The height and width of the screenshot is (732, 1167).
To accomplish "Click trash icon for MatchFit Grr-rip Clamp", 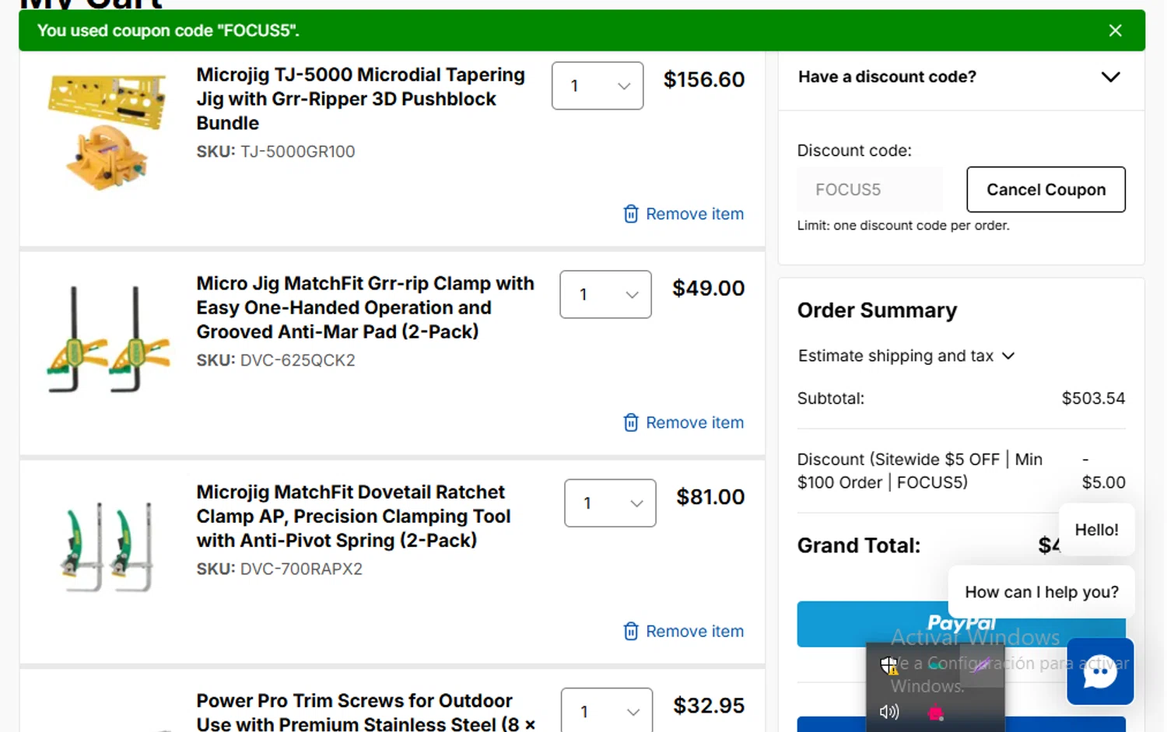I will 631,422.
